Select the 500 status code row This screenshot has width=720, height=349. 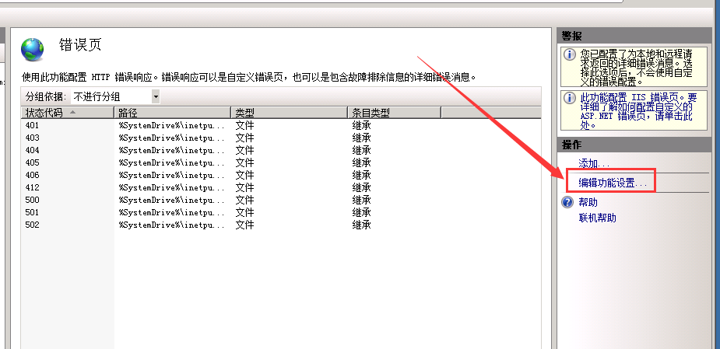(x=33, y=200)
